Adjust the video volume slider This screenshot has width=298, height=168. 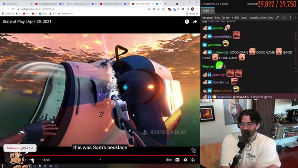[x=34, y=160]
